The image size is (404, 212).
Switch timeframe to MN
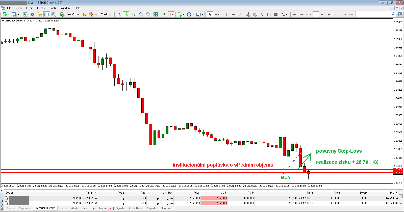click(351, 14)
